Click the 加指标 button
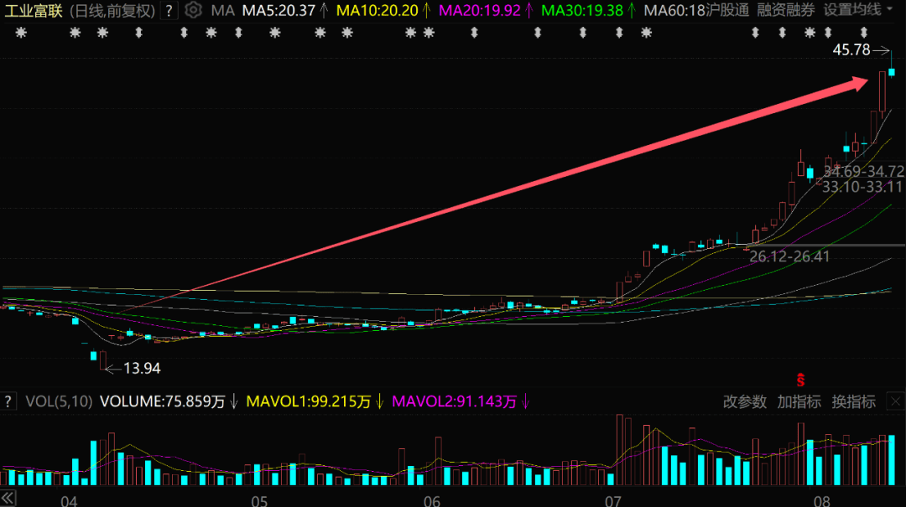This screenshot has width=906, height=507. (799, 401)
